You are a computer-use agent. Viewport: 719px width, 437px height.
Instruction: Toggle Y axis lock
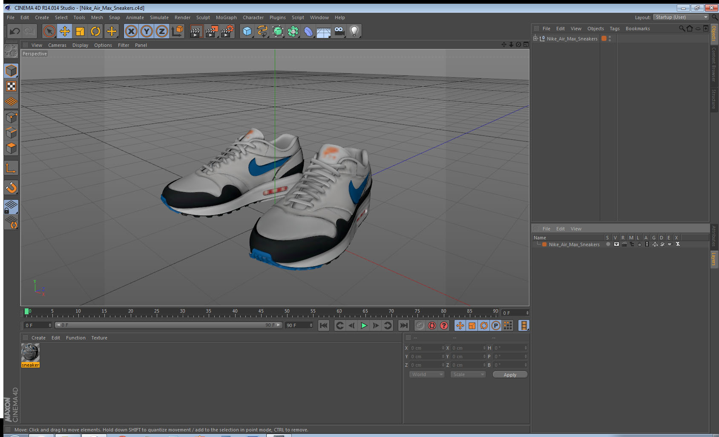pyautogui.click(x=147, y=31)
